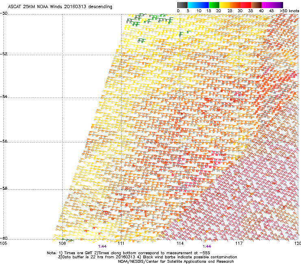Screen dimensions: 301x264
Task: Click the legend label '35'
Action: 251,11
